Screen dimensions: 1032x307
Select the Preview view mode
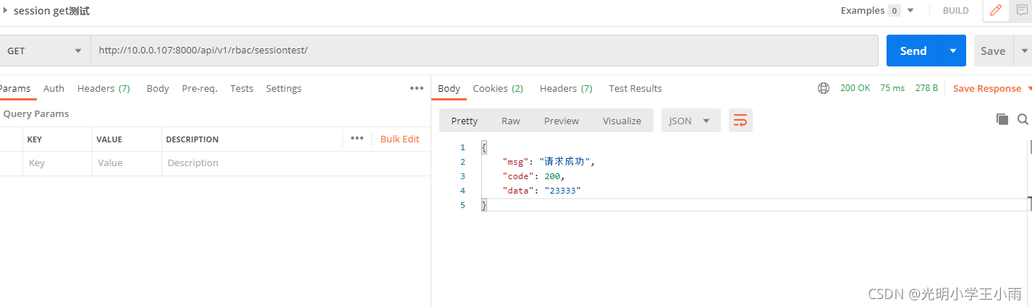pyautogui.click(x=562, y=121)
